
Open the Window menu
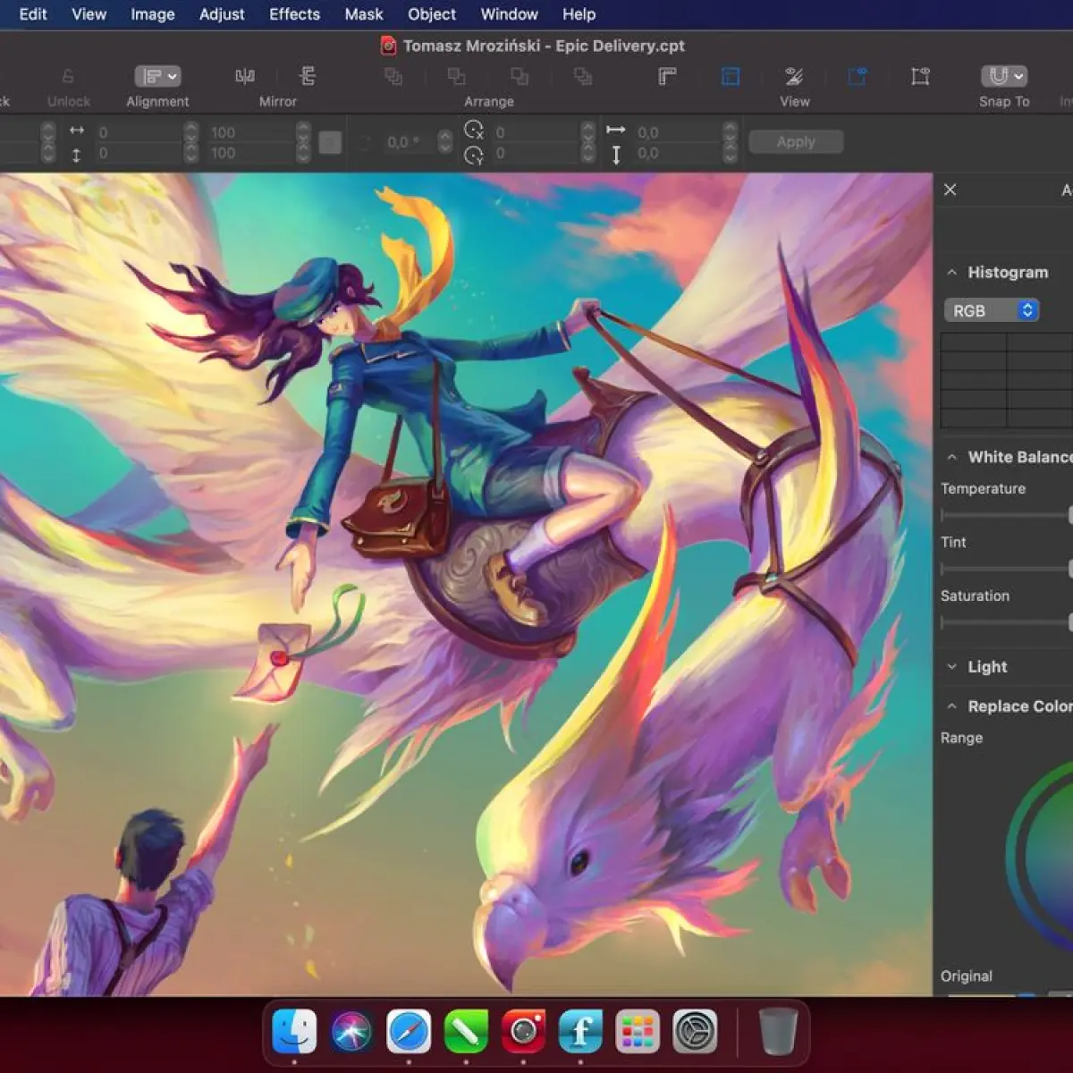(509, 14)
